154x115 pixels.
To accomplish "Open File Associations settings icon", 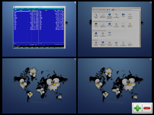I will point(116,16).
